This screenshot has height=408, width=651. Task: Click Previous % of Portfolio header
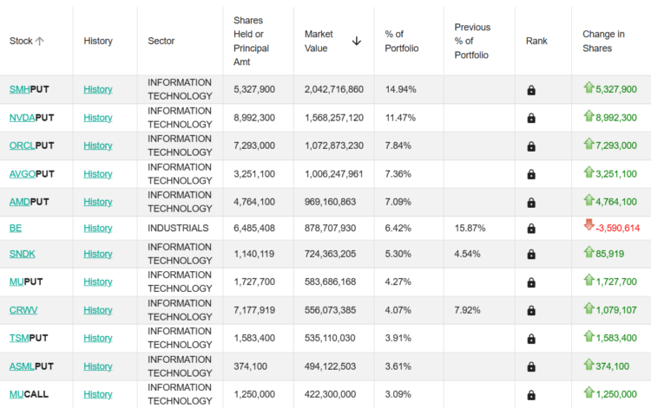click(x=472, y=41)
